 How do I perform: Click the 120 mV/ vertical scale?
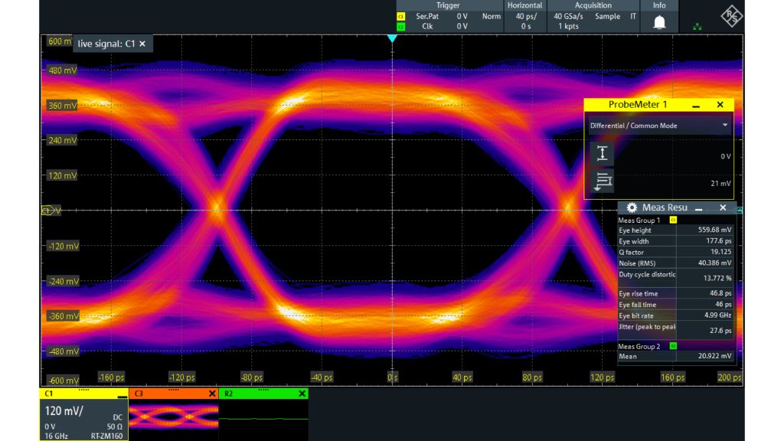pyautogui.click(x=64, y=411)
